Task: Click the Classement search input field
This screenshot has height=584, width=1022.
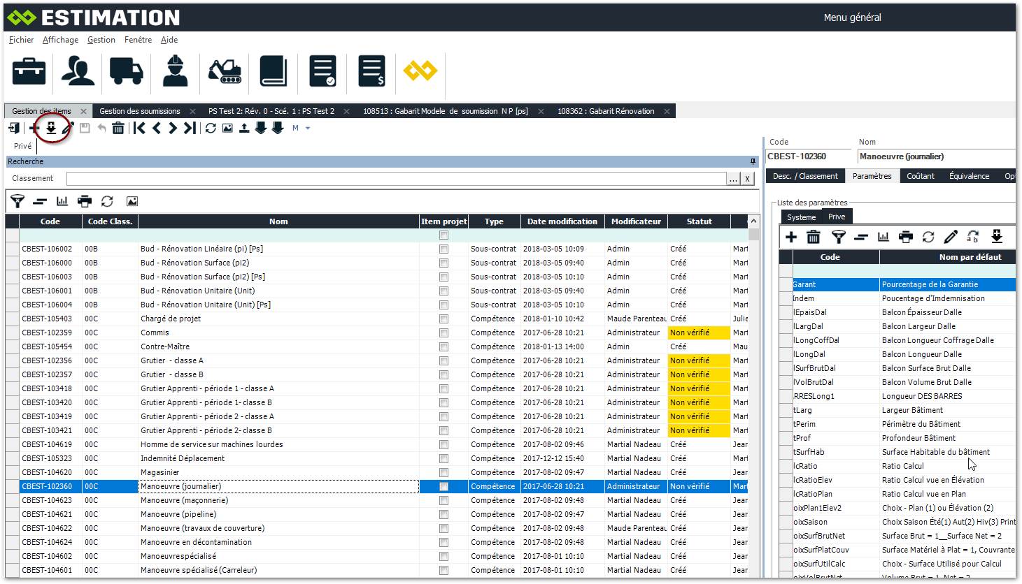Action: click(x=396, y=179)
